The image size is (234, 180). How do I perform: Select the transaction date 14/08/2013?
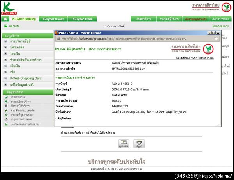[120, 106]
